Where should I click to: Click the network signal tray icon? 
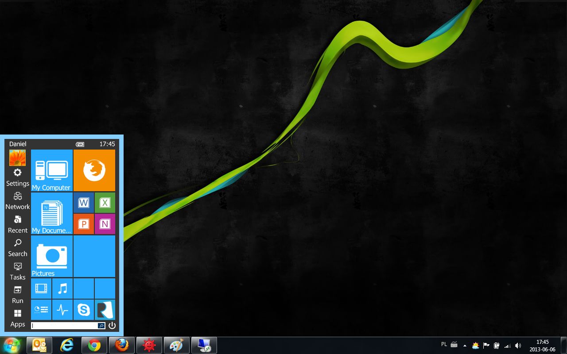(x=508, y=346)
